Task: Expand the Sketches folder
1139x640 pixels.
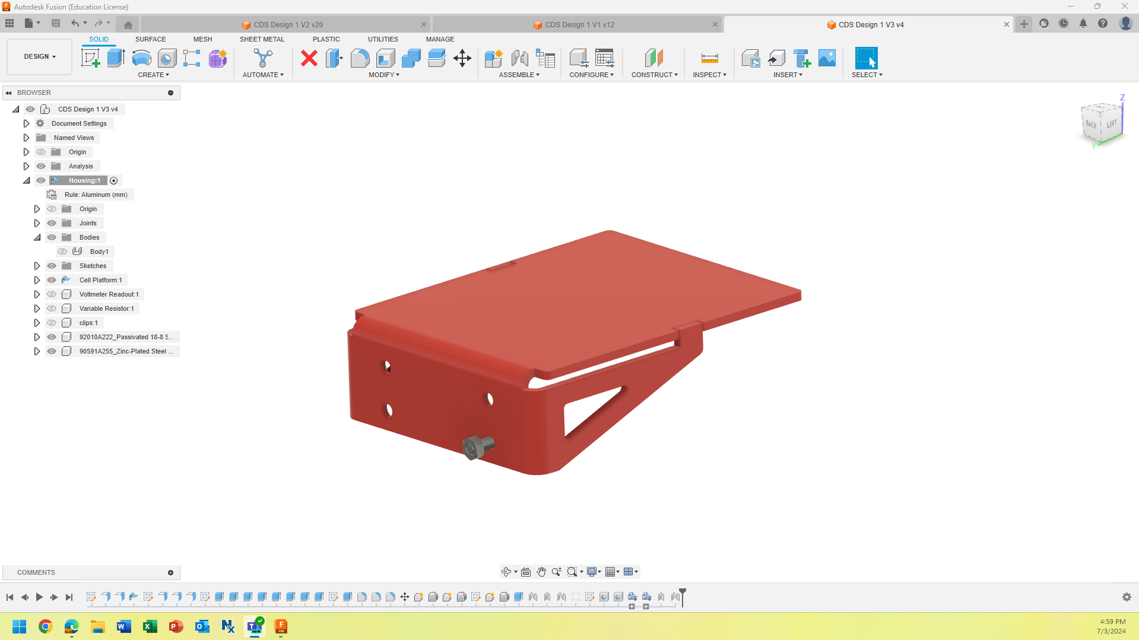Action: [x=37, y=266]
